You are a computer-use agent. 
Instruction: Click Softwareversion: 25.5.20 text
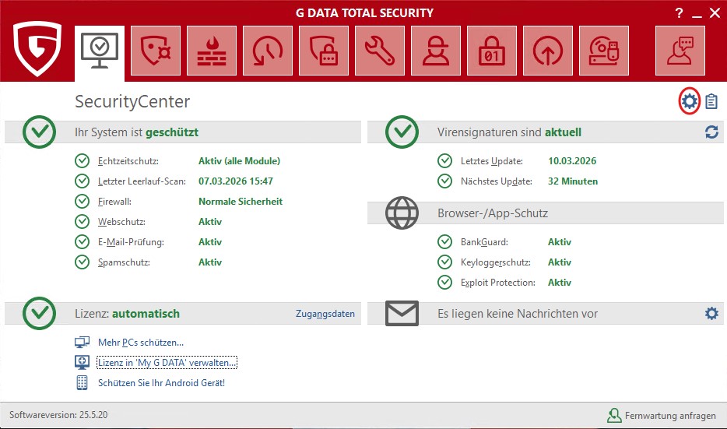pos(58,415)
